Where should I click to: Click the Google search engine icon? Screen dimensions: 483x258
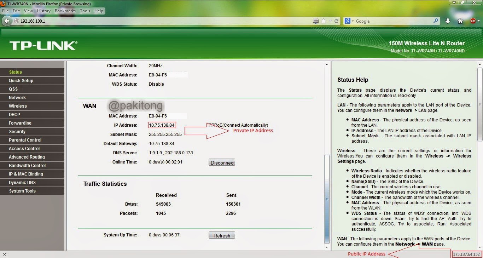click(x=348, y=21)
